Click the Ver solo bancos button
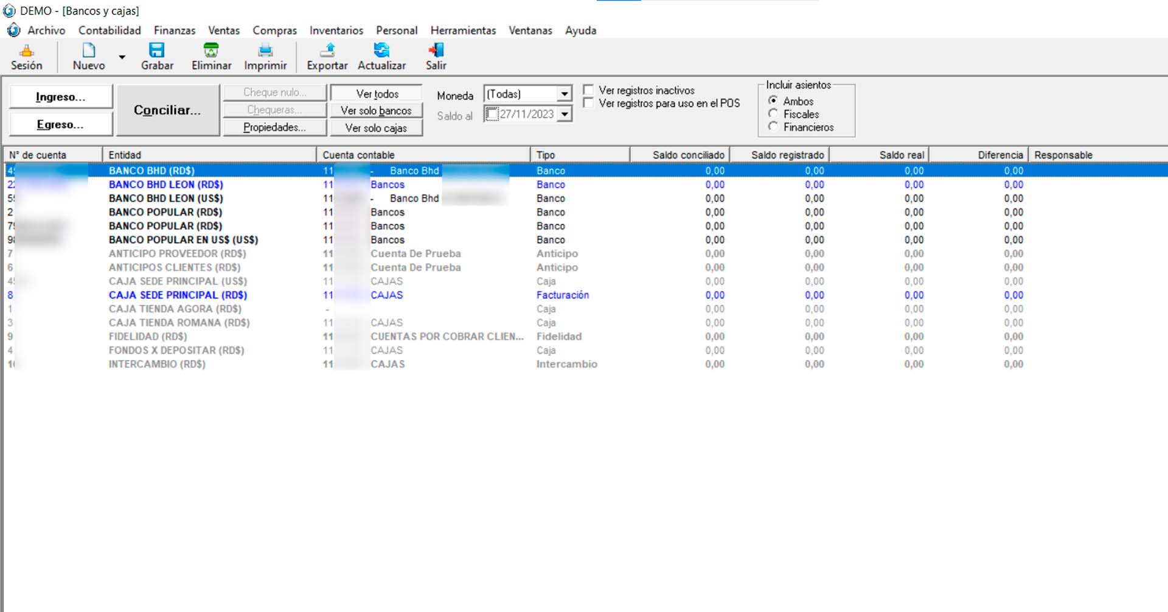This screenshot has height=612, width=1168. [376, 111]
